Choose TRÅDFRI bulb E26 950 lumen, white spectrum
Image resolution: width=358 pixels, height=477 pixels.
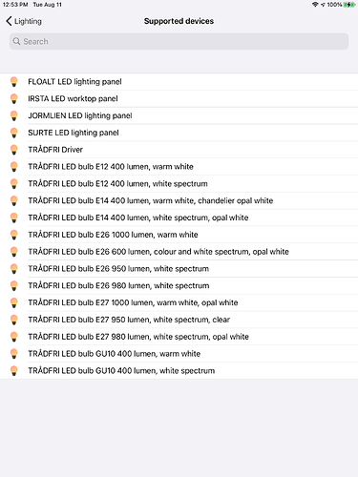[x=179, y=269]
